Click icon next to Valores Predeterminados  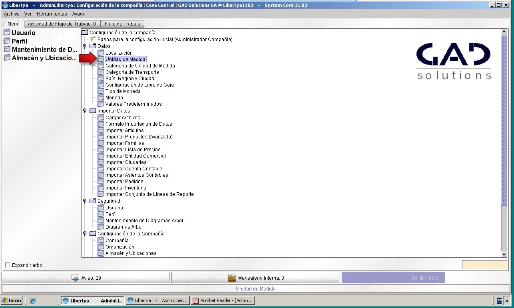pos(101,104)
